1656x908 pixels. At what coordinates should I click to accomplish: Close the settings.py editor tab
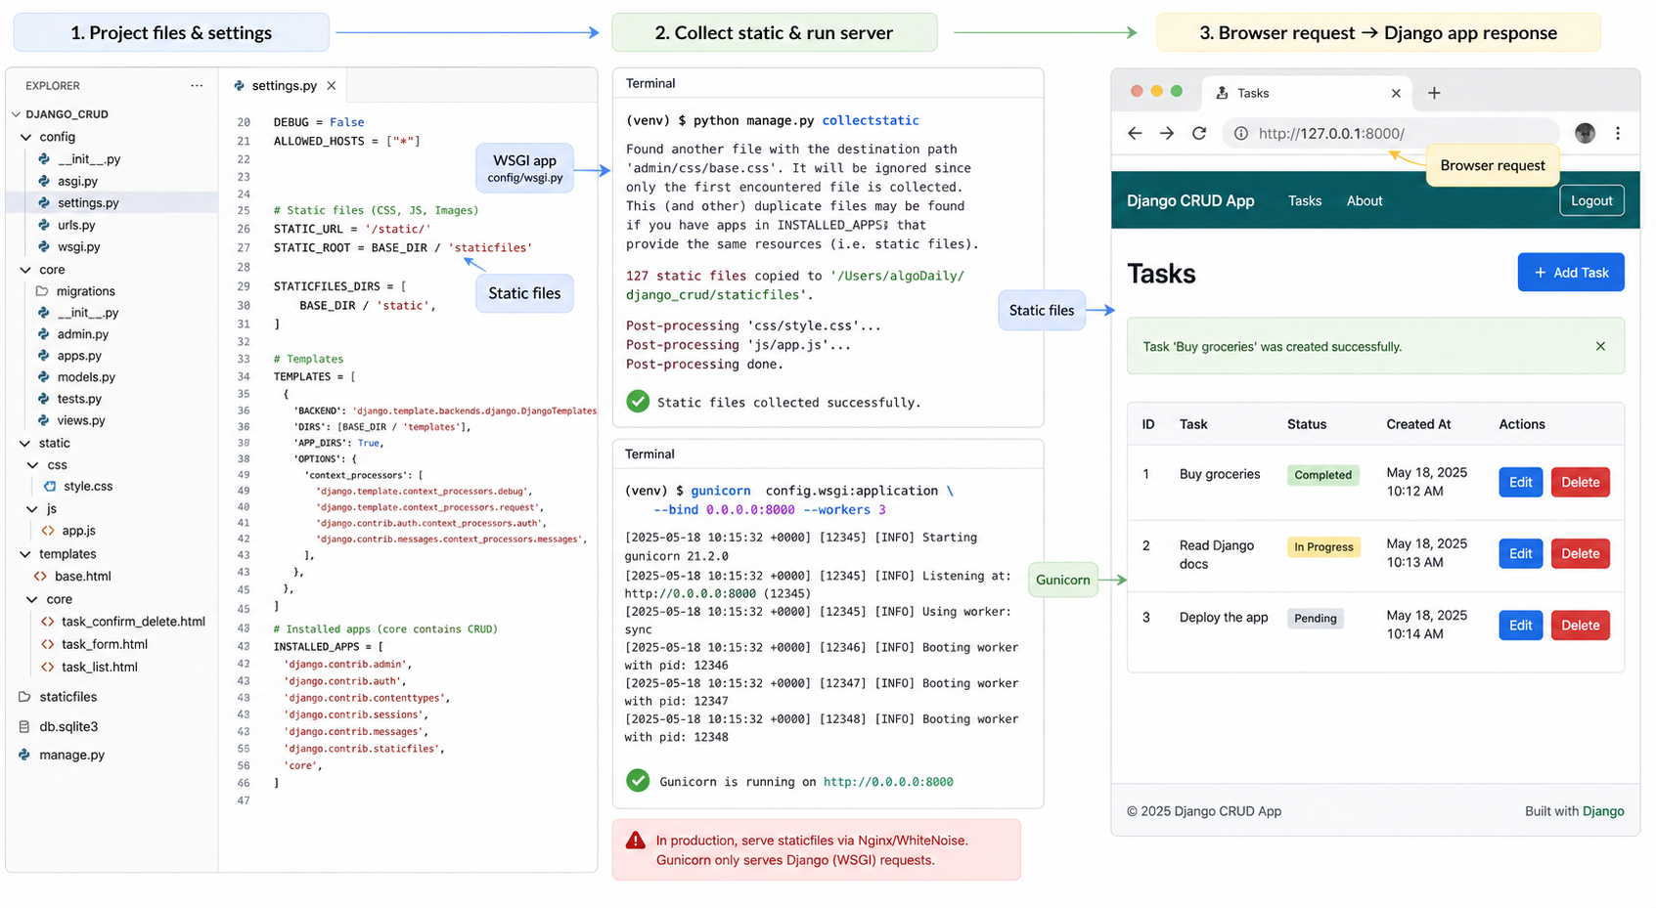[332, 86]
